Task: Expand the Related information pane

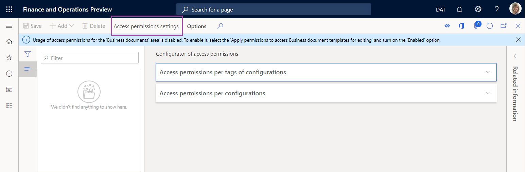Action: 515,56
